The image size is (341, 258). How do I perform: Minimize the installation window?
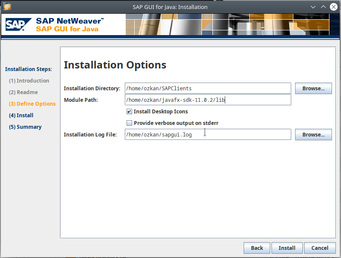click(x=313, y=7)
